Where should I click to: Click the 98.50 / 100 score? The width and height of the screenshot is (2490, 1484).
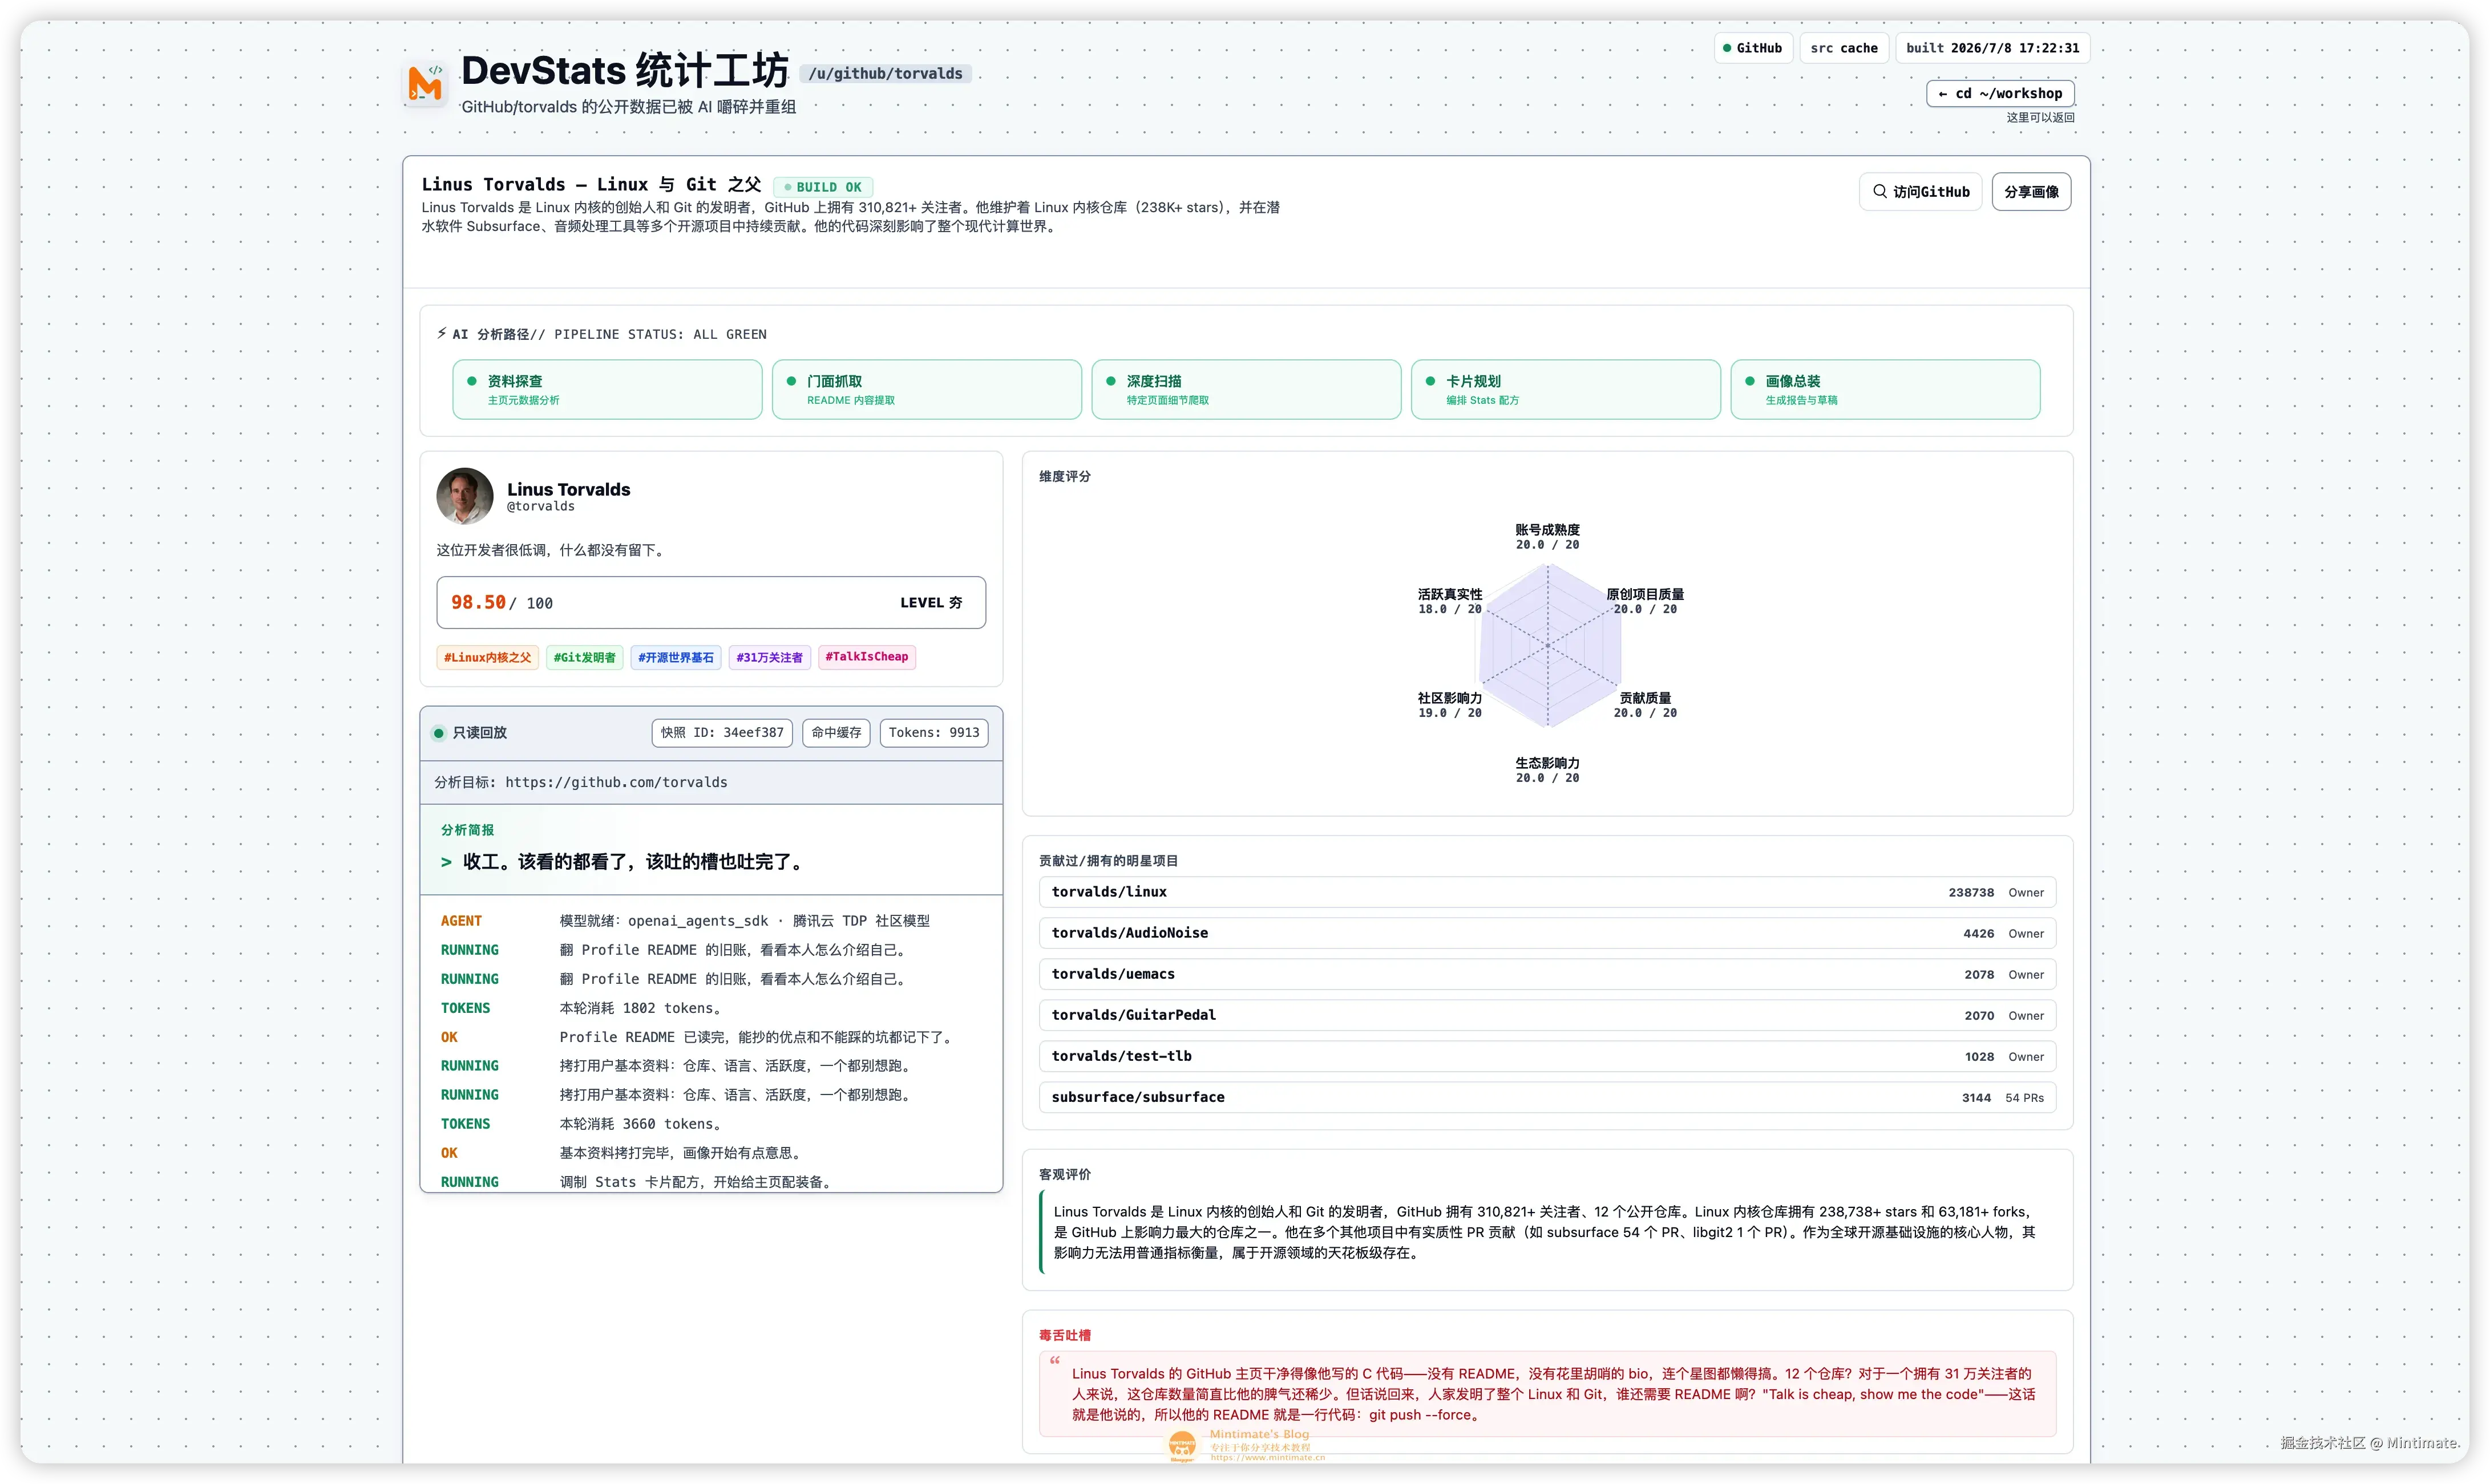[x=501, y=602]
